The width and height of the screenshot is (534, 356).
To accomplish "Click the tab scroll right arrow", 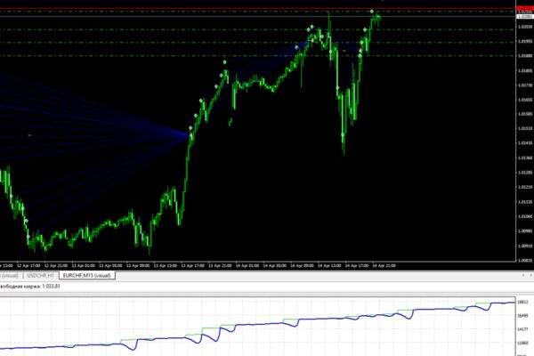I will click(530, 275).
